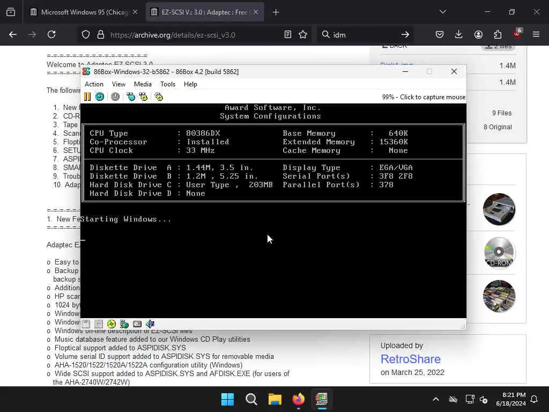Open Windows notification bell
The height and width of the screenshot is (412, 549).
click(x=535, y=399)
